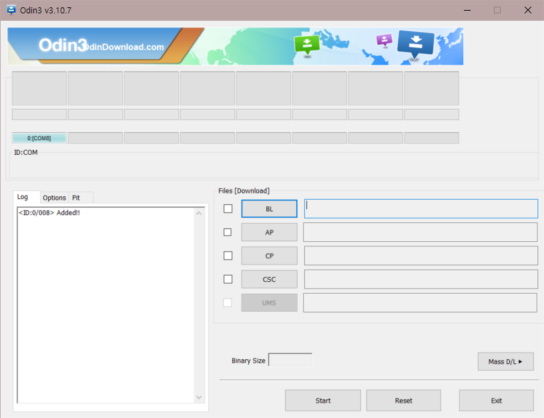Select the 0:[COM8] port slot
The height and width of the screenshot is (418, 544).
pyautogui.click(x=39, y=138)
